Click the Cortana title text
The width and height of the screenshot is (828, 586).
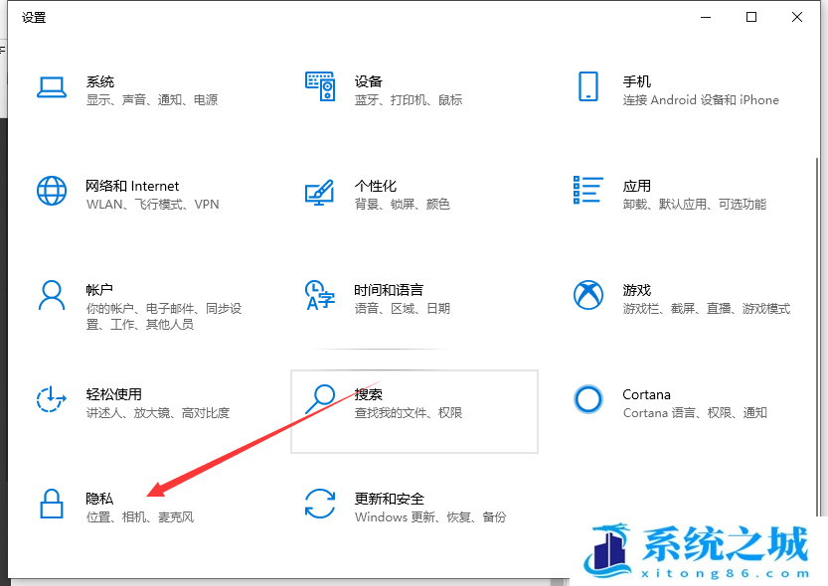click(646, 394)
